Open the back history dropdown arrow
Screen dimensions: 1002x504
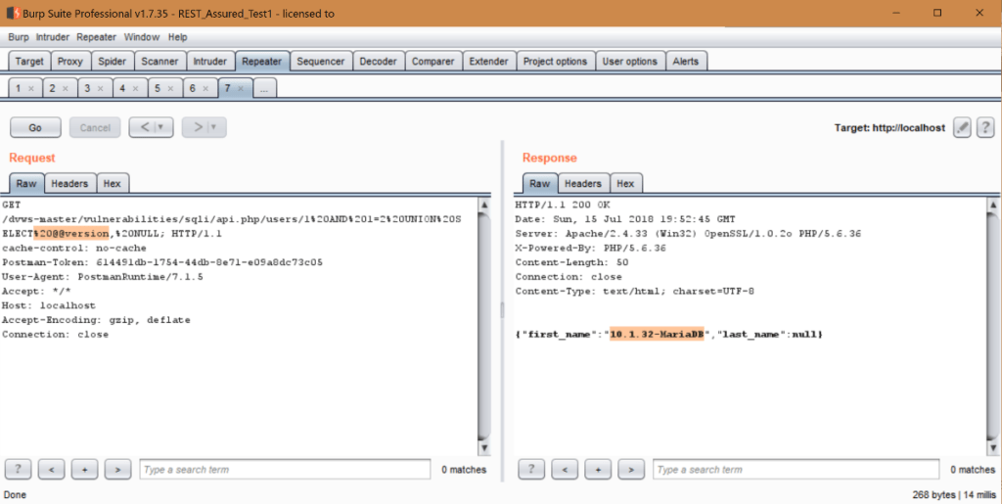[159, 127]
